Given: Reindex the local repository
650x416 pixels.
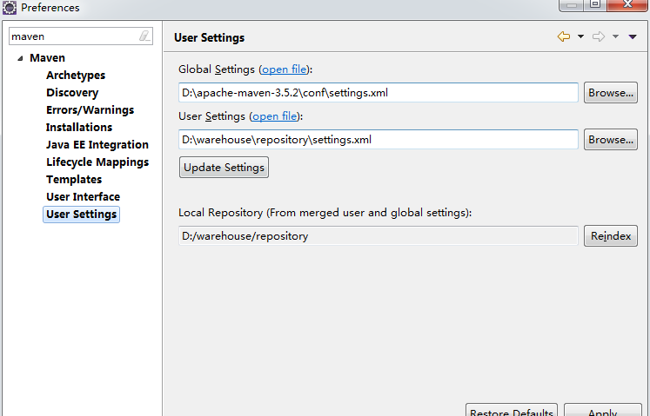Looking at the screenshot, I should [x=610, y=236].
